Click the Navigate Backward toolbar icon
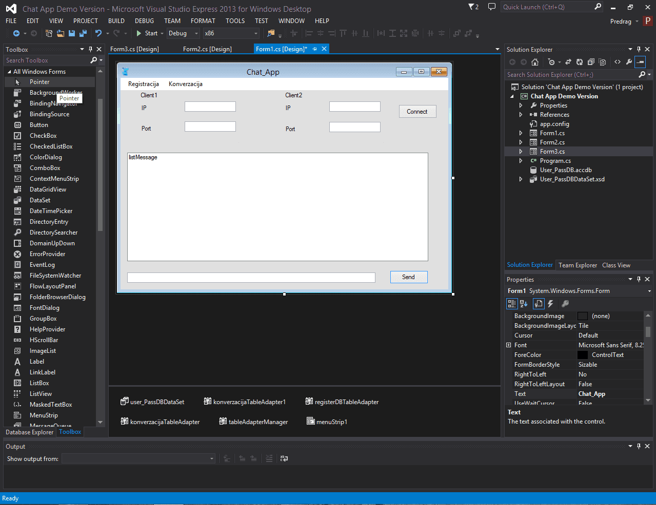The image size is (656, 505). coord(16,33)
